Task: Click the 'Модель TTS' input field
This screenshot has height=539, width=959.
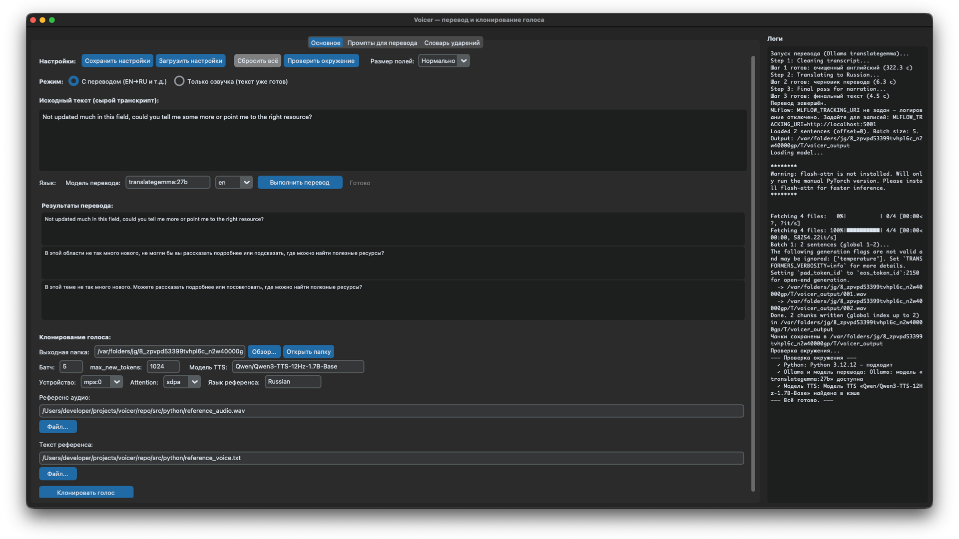Action: coord(298,367)
